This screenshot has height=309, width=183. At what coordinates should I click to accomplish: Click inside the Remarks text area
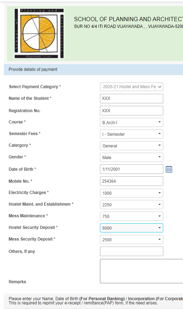click(141, 271)
